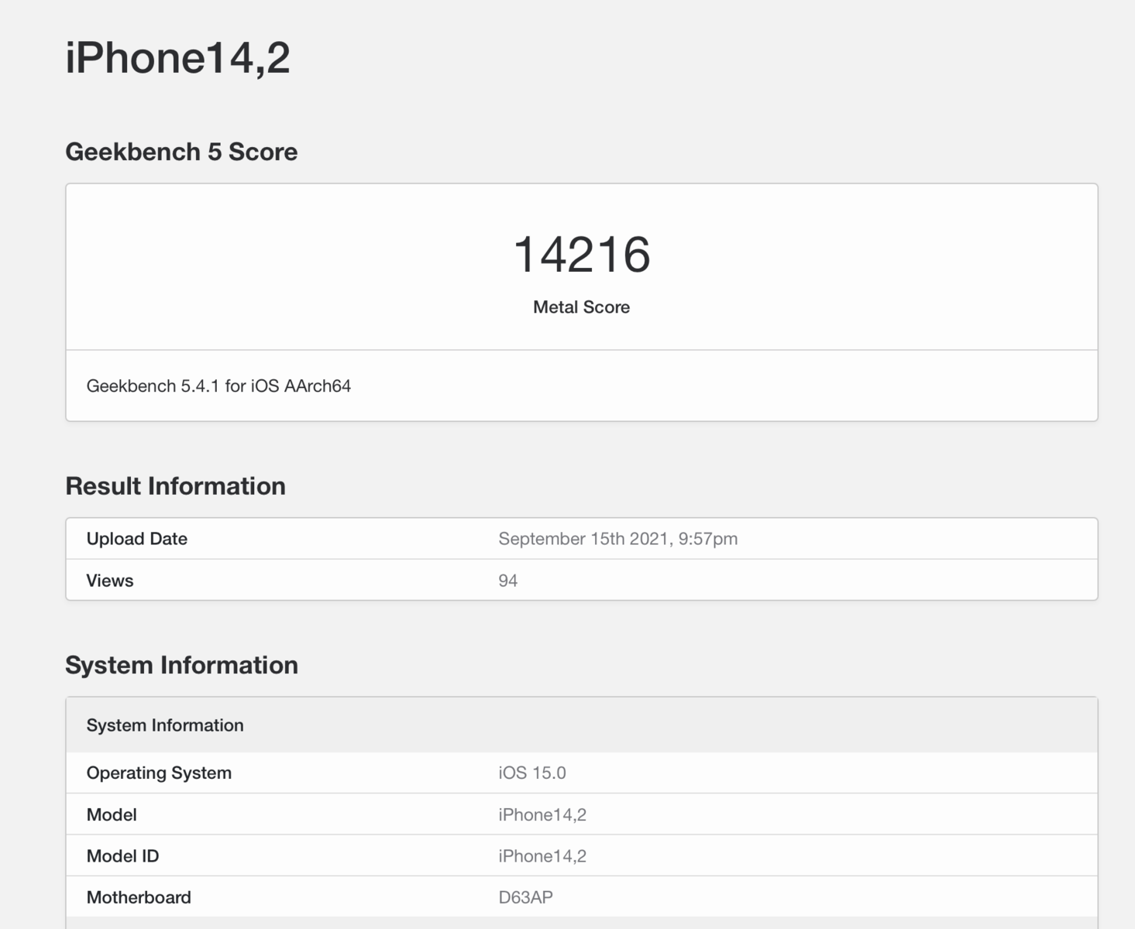This screenshot has height=929, width=1135.
Task: Select the iOS 15.0 value
Action: coord(532,773)
